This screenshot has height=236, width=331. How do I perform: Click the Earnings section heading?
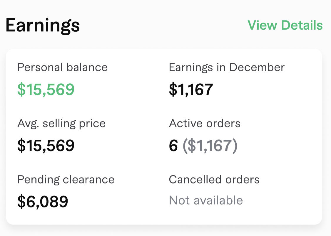(43, 26)
